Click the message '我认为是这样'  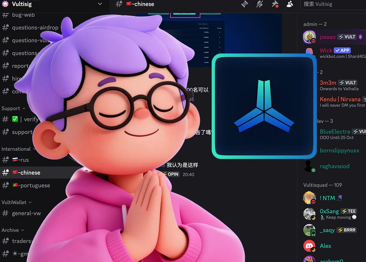(x=182, y=165)
